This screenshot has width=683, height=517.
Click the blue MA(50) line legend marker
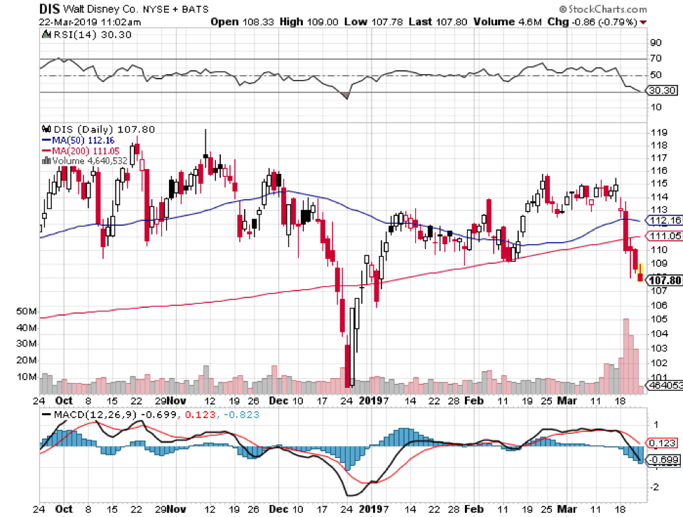click(46, 140)
